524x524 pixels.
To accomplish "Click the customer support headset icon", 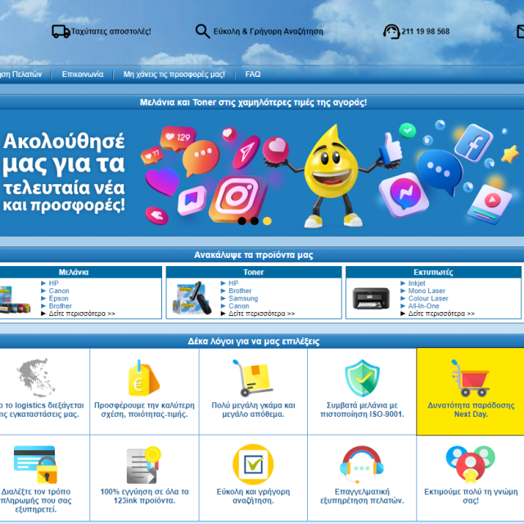I will [391, 31].
